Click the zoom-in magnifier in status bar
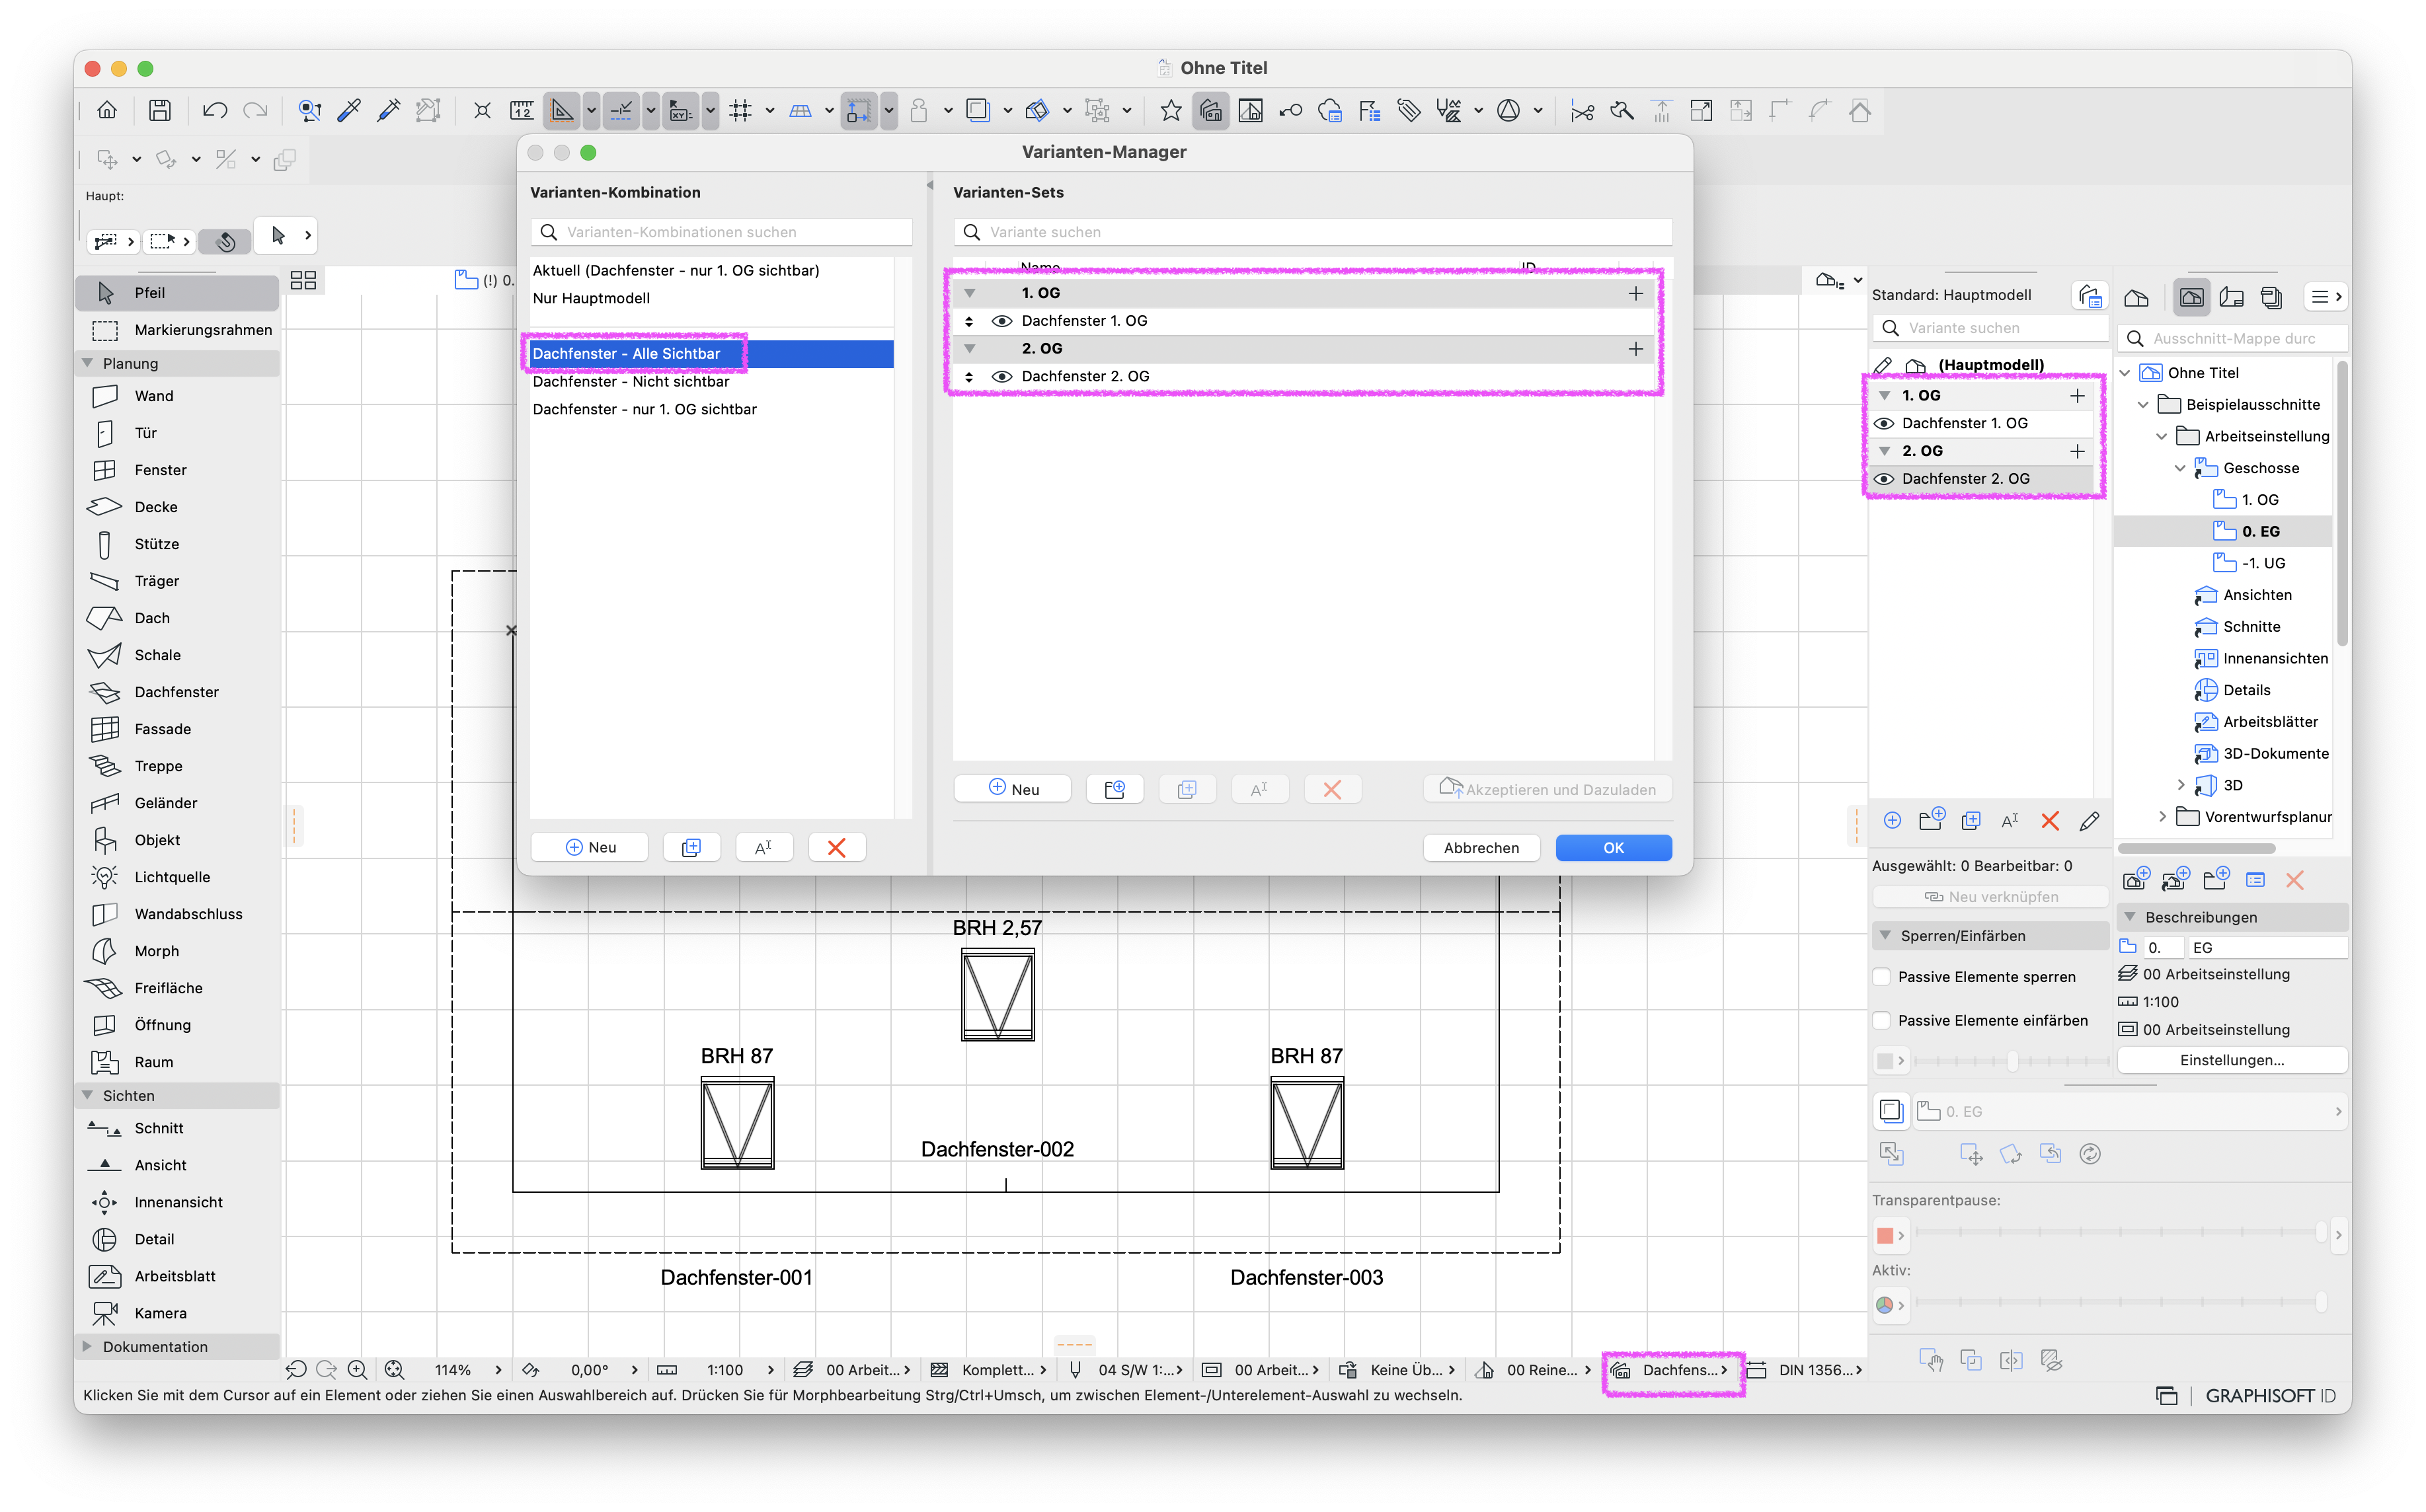 357,1370
